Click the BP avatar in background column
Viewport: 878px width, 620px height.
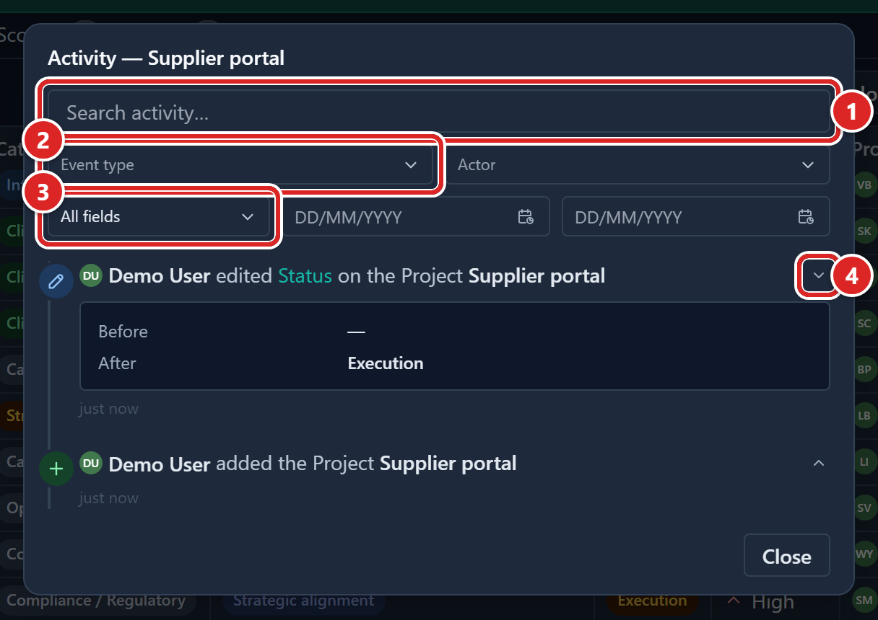click(864, 369)
